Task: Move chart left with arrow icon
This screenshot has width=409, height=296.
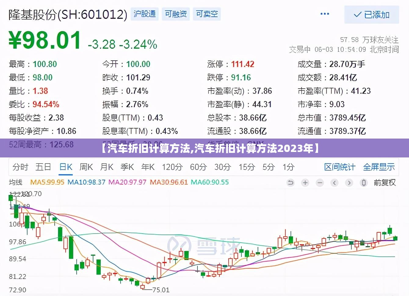Action: coord(335,183)
